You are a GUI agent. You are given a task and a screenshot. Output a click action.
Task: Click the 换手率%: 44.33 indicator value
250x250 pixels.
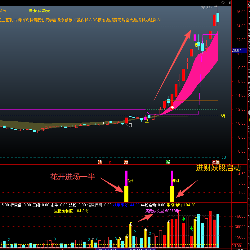coord(127,205)
